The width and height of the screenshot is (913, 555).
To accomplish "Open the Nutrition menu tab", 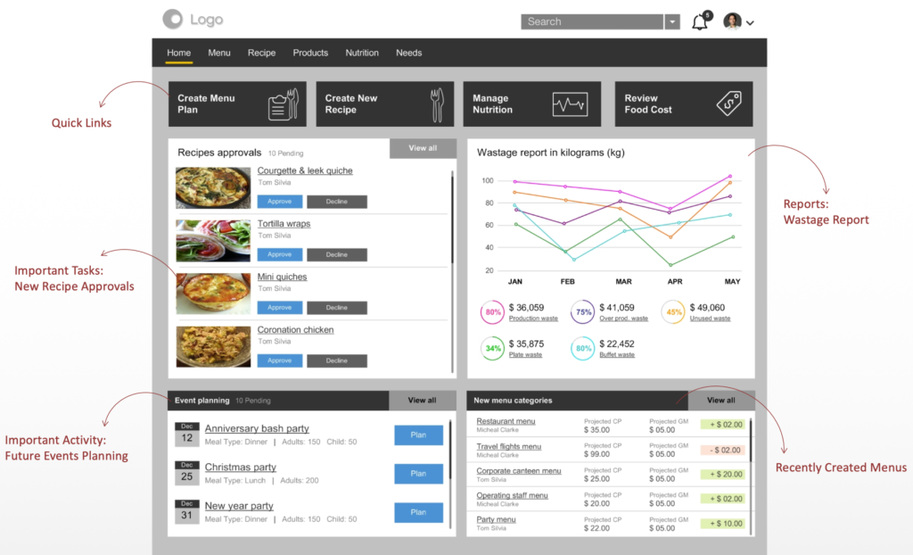I will [x=362, y=53].
